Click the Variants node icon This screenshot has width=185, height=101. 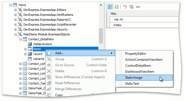pos(30,59)
